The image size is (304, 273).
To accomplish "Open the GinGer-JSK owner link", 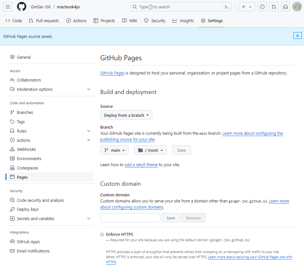I will [x=41, y=7].
